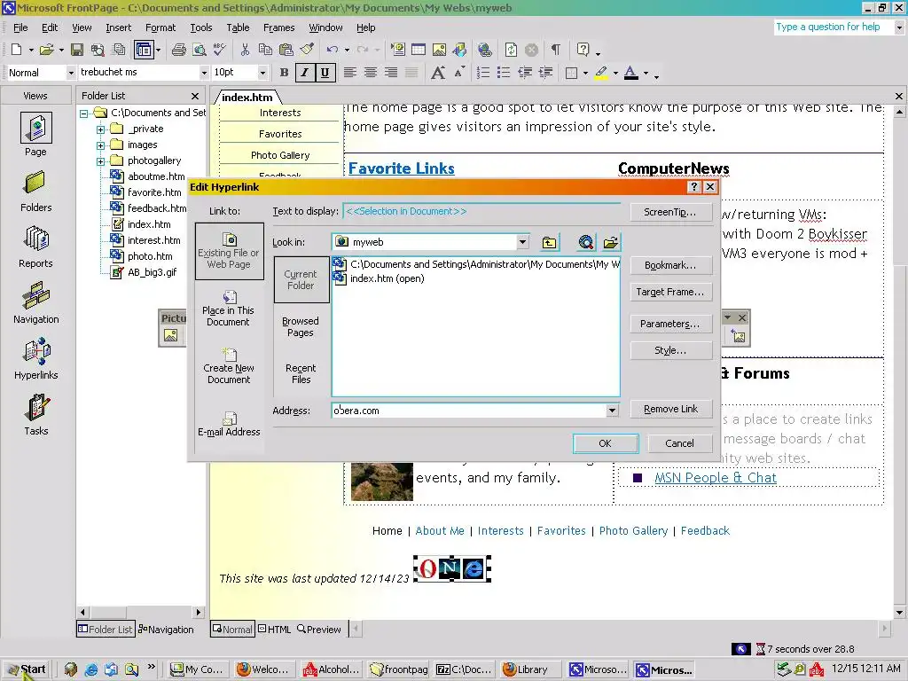The image size is (908, 681).
Task: Select Place in This Document option
Action: 229,309
